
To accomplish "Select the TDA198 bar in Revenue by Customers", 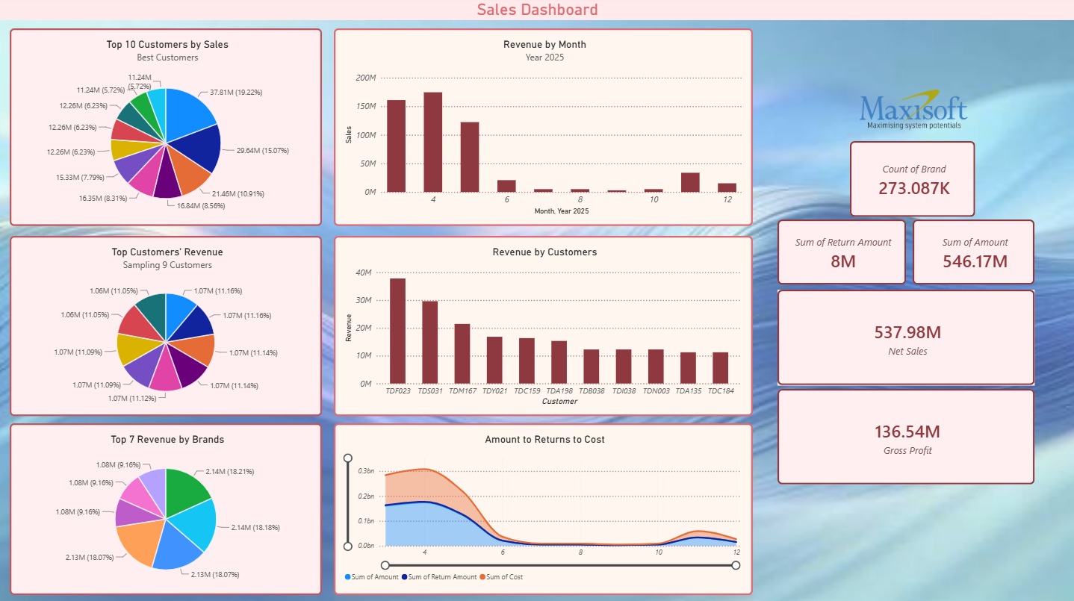I will coord(559,362).
